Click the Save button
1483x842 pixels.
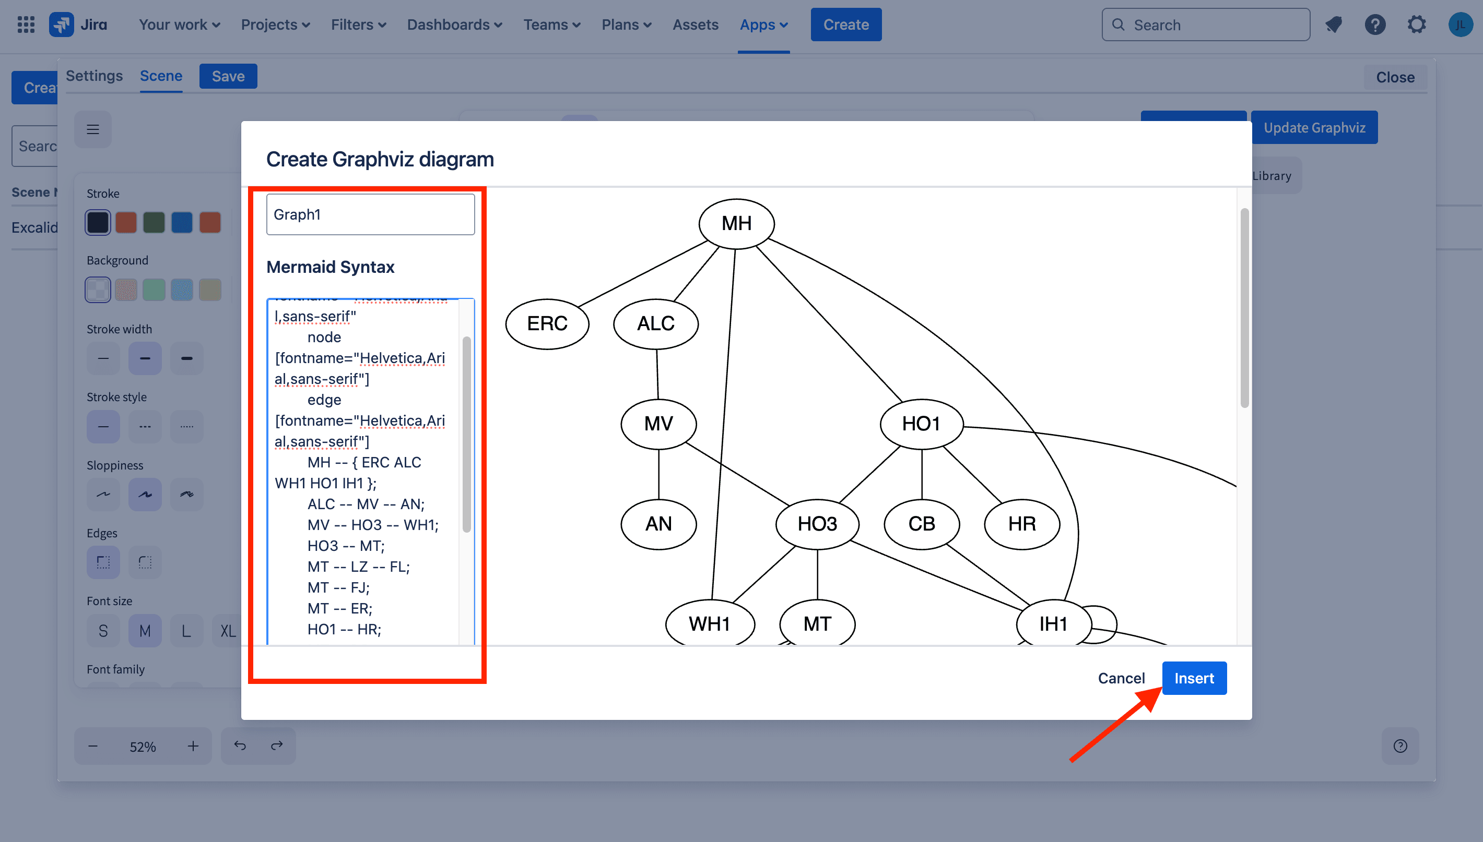[228, 76]
